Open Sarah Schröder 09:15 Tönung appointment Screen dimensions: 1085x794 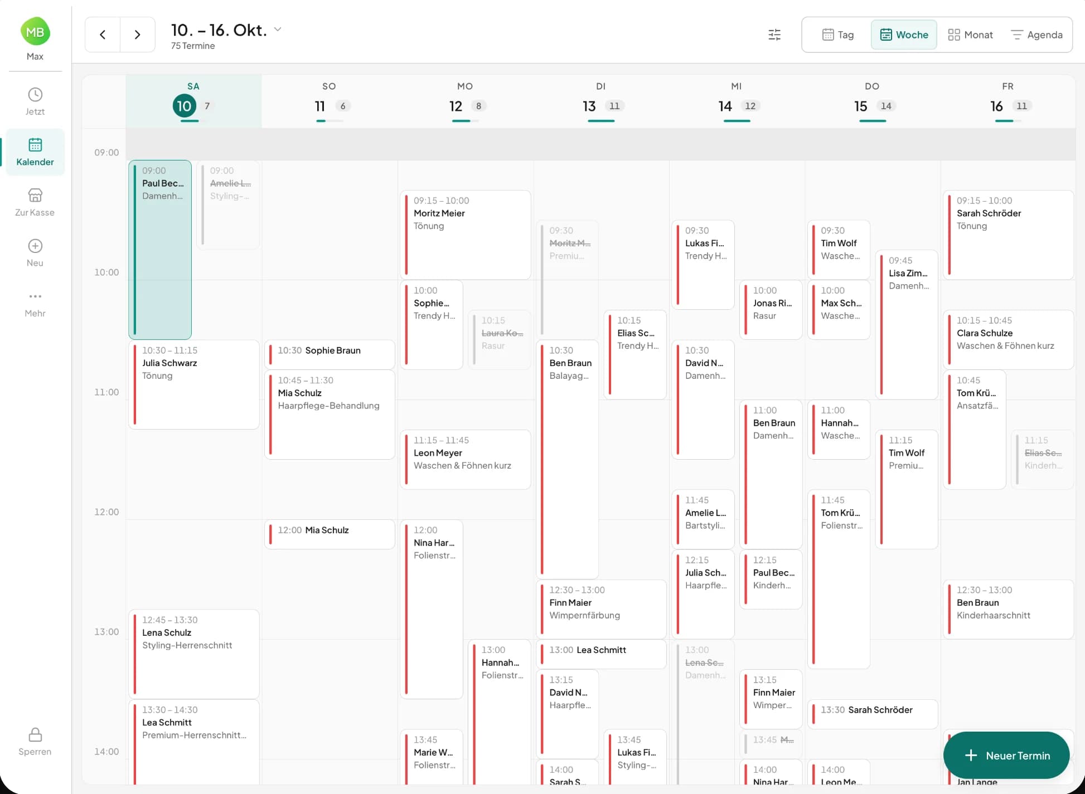(x=1008, y=235)
